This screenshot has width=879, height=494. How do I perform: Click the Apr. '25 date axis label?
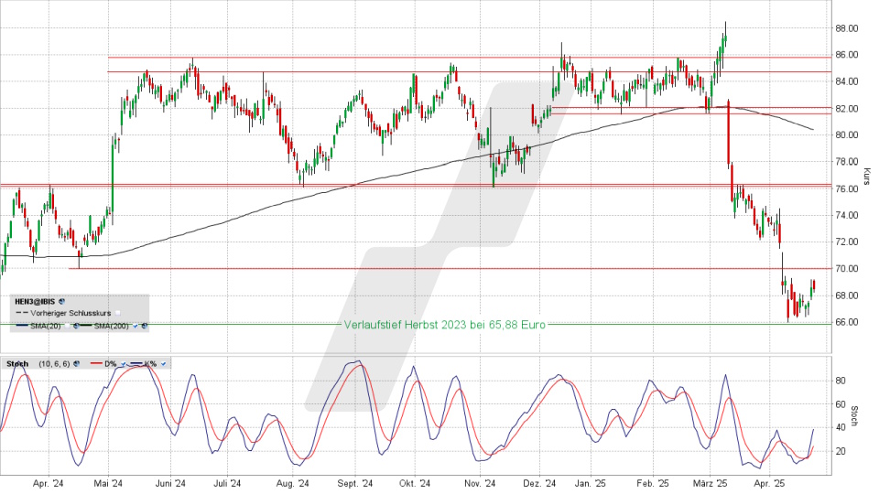coord(770,483)
